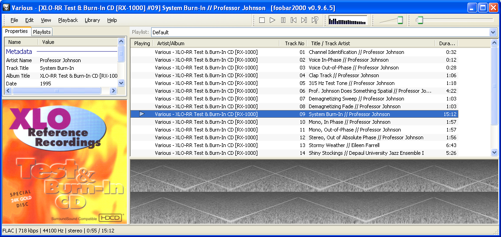
Task: Select track 03 Voice Out-of-Phase
Action: 294,68
